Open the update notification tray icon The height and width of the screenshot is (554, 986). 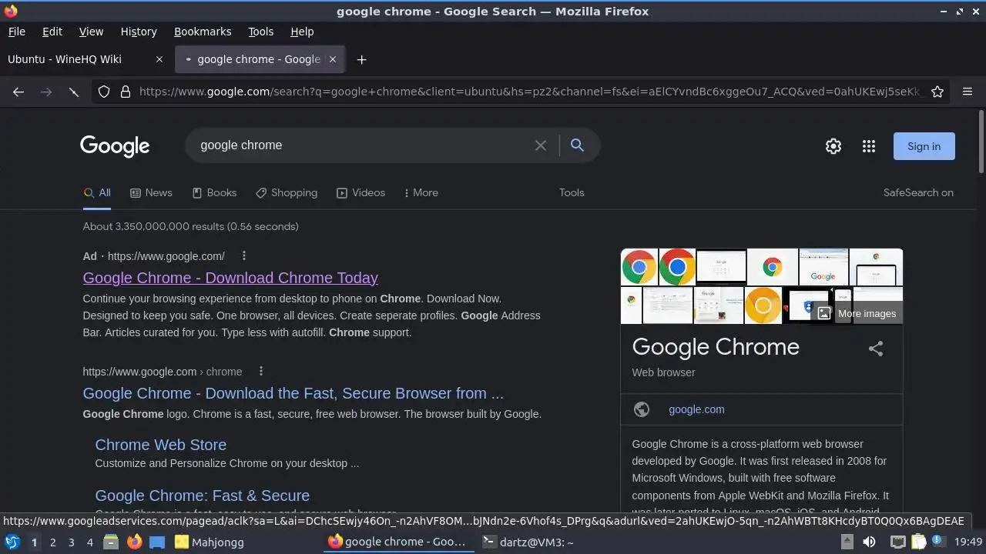[938, 542]
